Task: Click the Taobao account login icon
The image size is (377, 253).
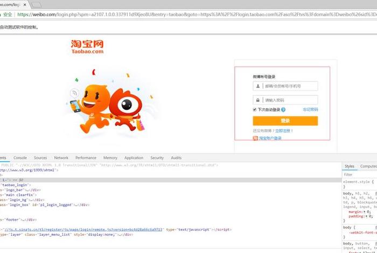Action: click(255, 138)
